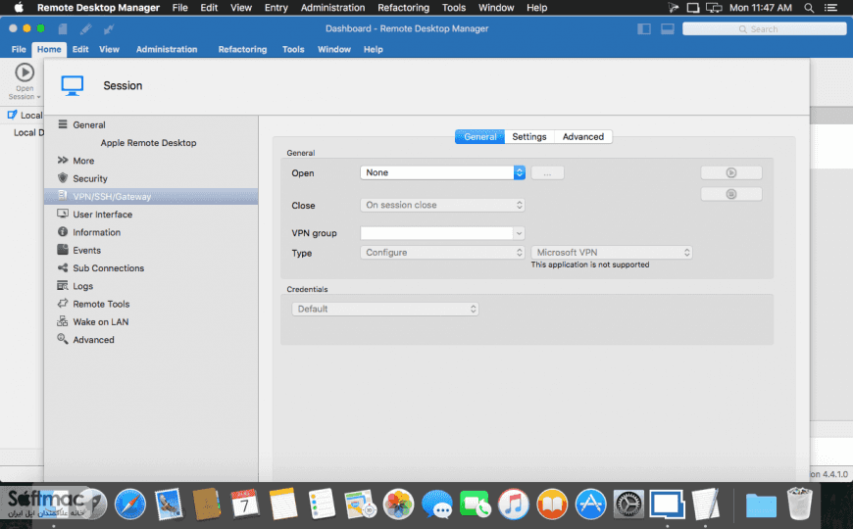Click the pin icon in title bar

pyautogui.click(x=109, y=28)
